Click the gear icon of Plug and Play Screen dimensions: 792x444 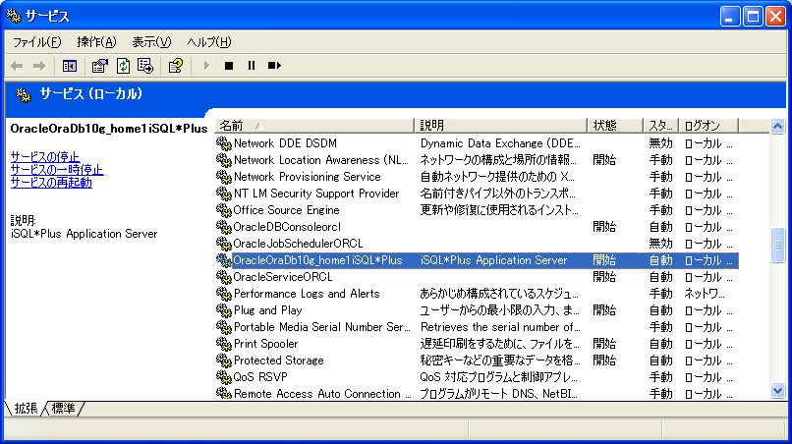pos(223,310)
